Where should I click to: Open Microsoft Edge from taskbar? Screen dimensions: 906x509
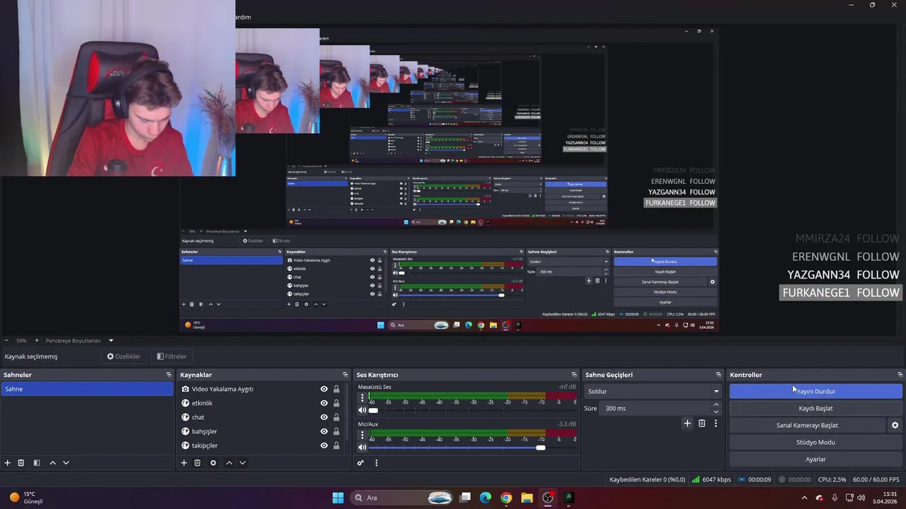486,498
